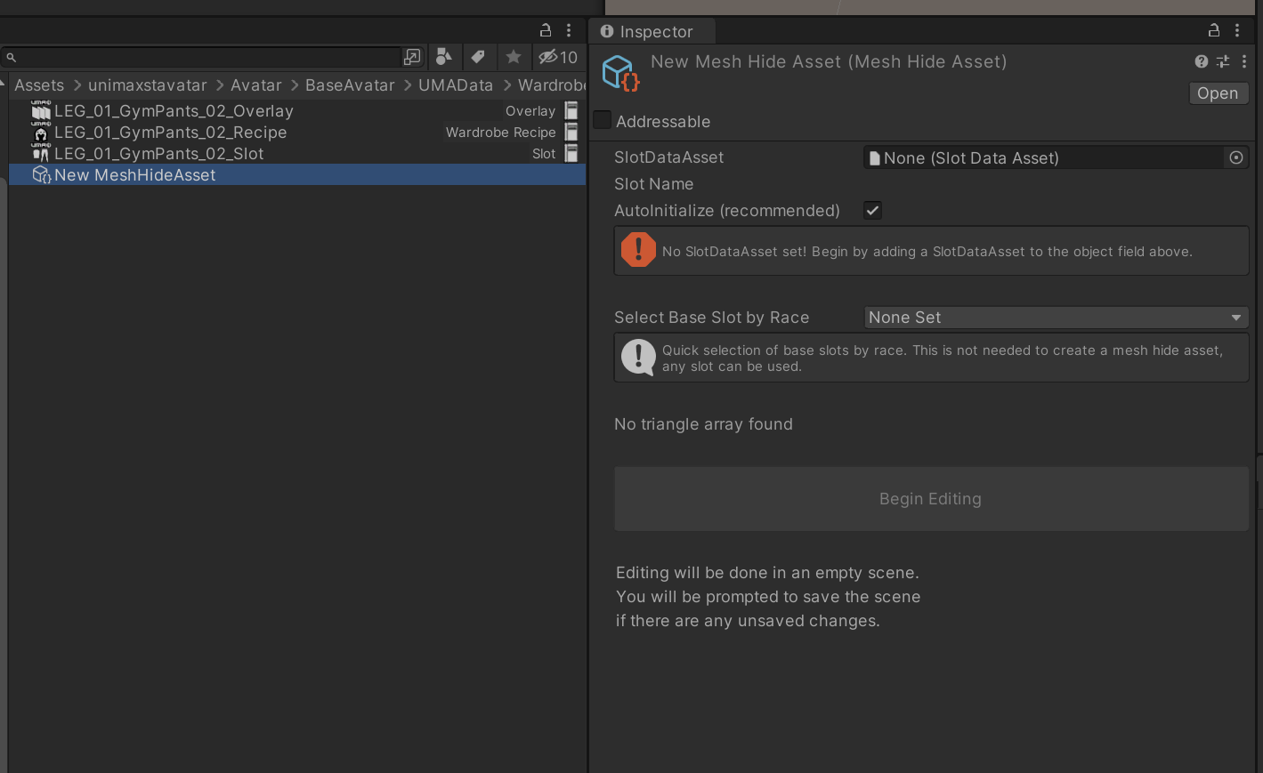Image resolution: width=1263 pixels, height=773 pixels.
Task: Toggle hidden packages visibility eye icon
Action: pyautogui.click(x=558, y=57)
